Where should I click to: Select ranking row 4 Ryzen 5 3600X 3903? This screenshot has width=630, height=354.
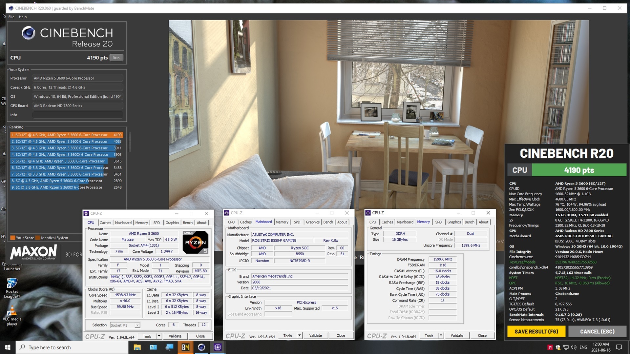67,154
